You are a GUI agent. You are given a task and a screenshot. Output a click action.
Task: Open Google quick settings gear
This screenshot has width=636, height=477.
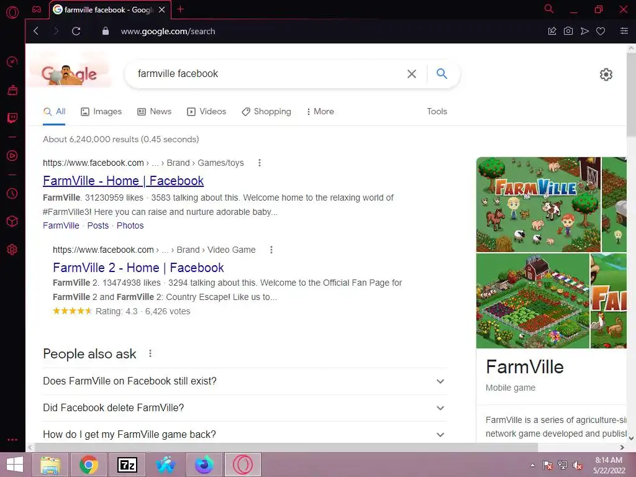(x=606, y=75)
